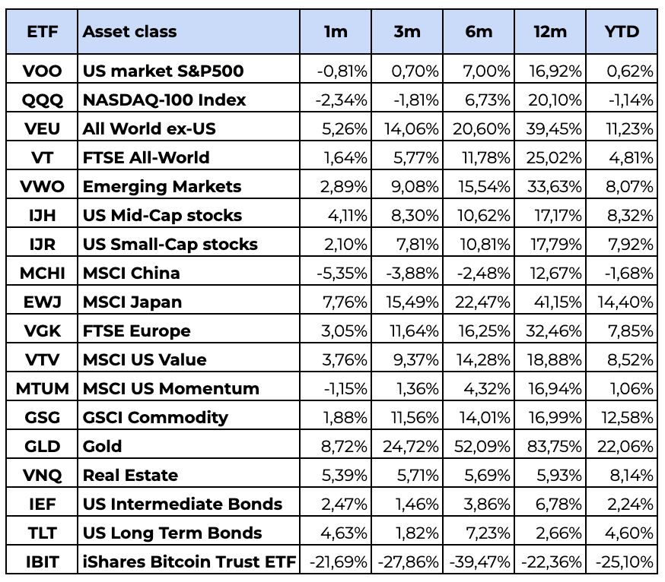Select the 1m column header
This screenshot has height=582, width=665.
336,32
